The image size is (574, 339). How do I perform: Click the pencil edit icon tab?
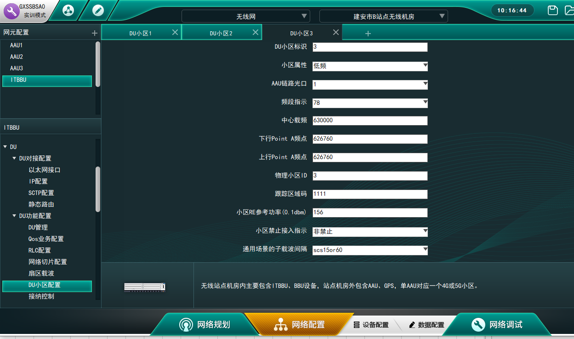coord(98,11)
